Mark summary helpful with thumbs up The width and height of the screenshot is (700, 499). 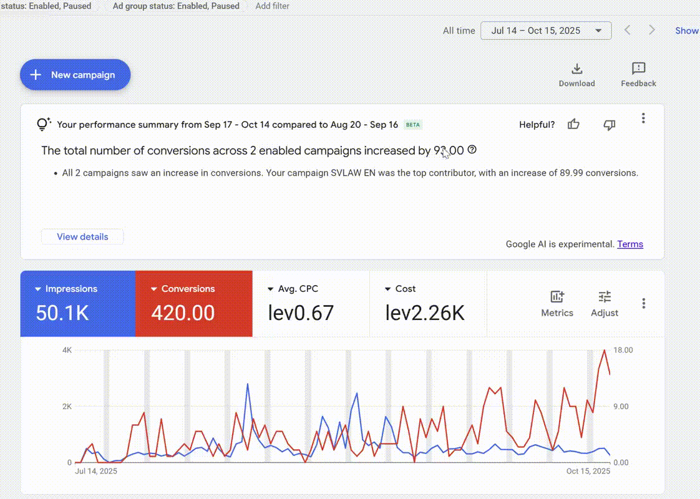pyautogui.click(x=573, y=125)
